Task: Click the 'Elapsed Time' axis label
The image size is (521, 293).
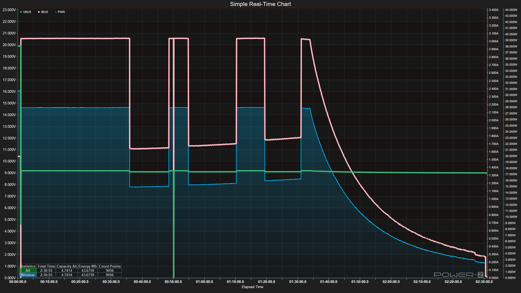Action: click(252, 287)
